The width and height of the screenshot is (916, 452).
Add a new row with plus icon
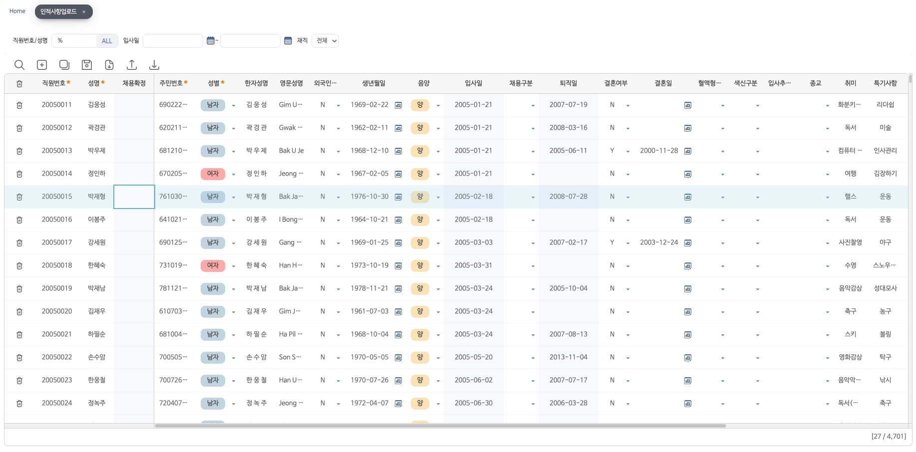(x=42, y=65)
